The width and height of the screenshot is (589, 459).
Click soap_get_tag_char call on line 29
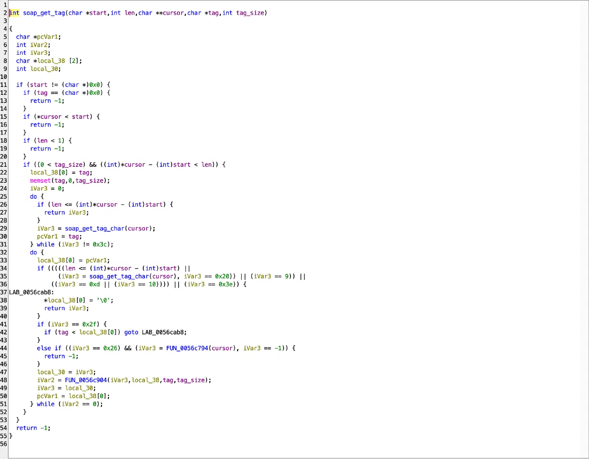click(94, 228)
